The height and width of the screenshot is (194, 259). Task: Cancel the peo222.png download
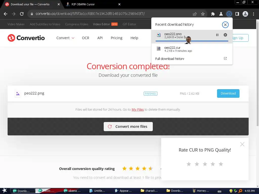pyautogui.click(x=225, y=35)
